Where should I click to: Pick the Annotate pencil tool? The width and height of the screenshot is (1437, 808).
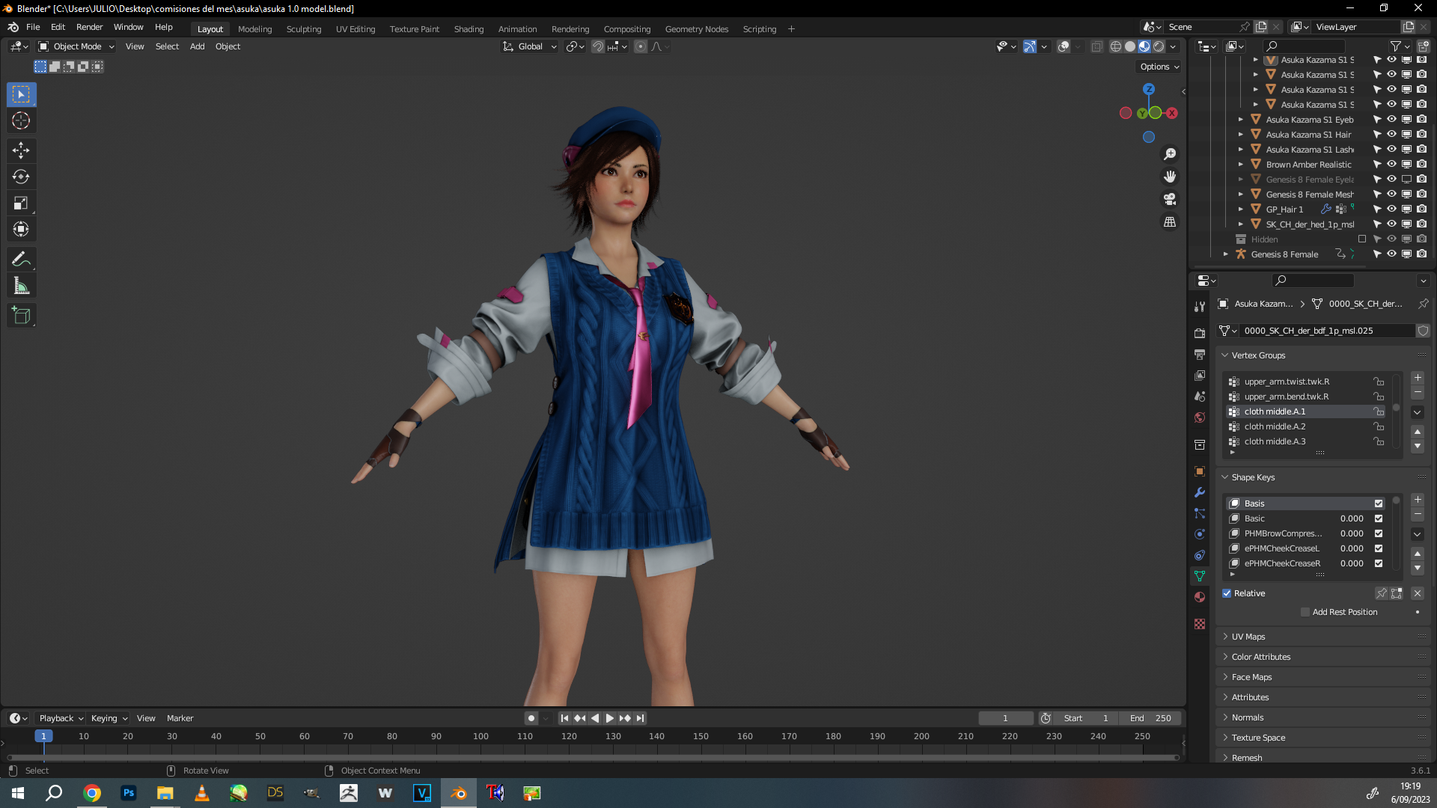tap(21, 260)
